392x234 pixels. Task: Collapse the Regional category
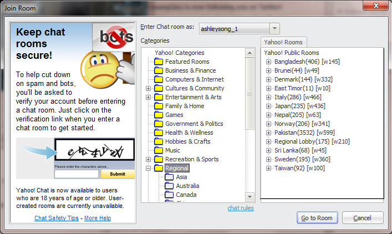pos(148,168)
